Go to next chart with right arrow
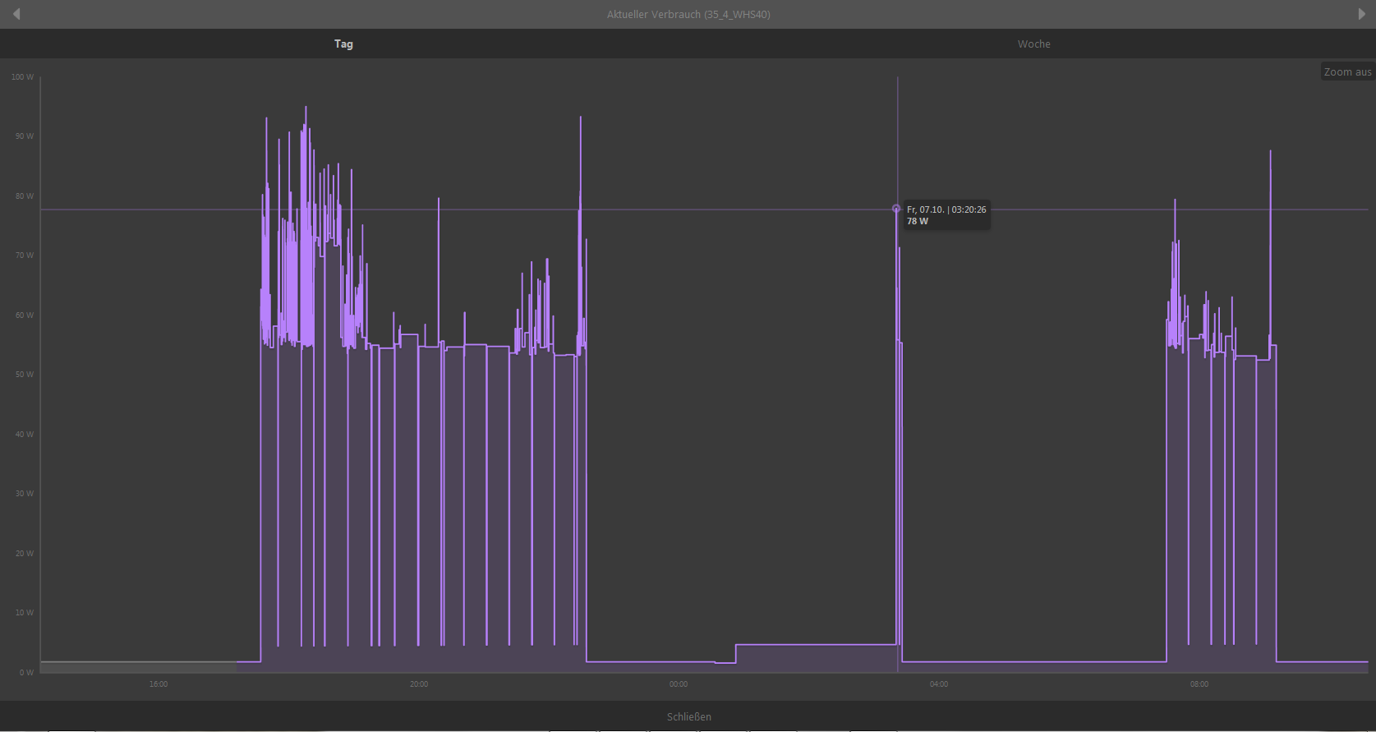Screen dimensions: 1376x732 [x=1361, y=14]
